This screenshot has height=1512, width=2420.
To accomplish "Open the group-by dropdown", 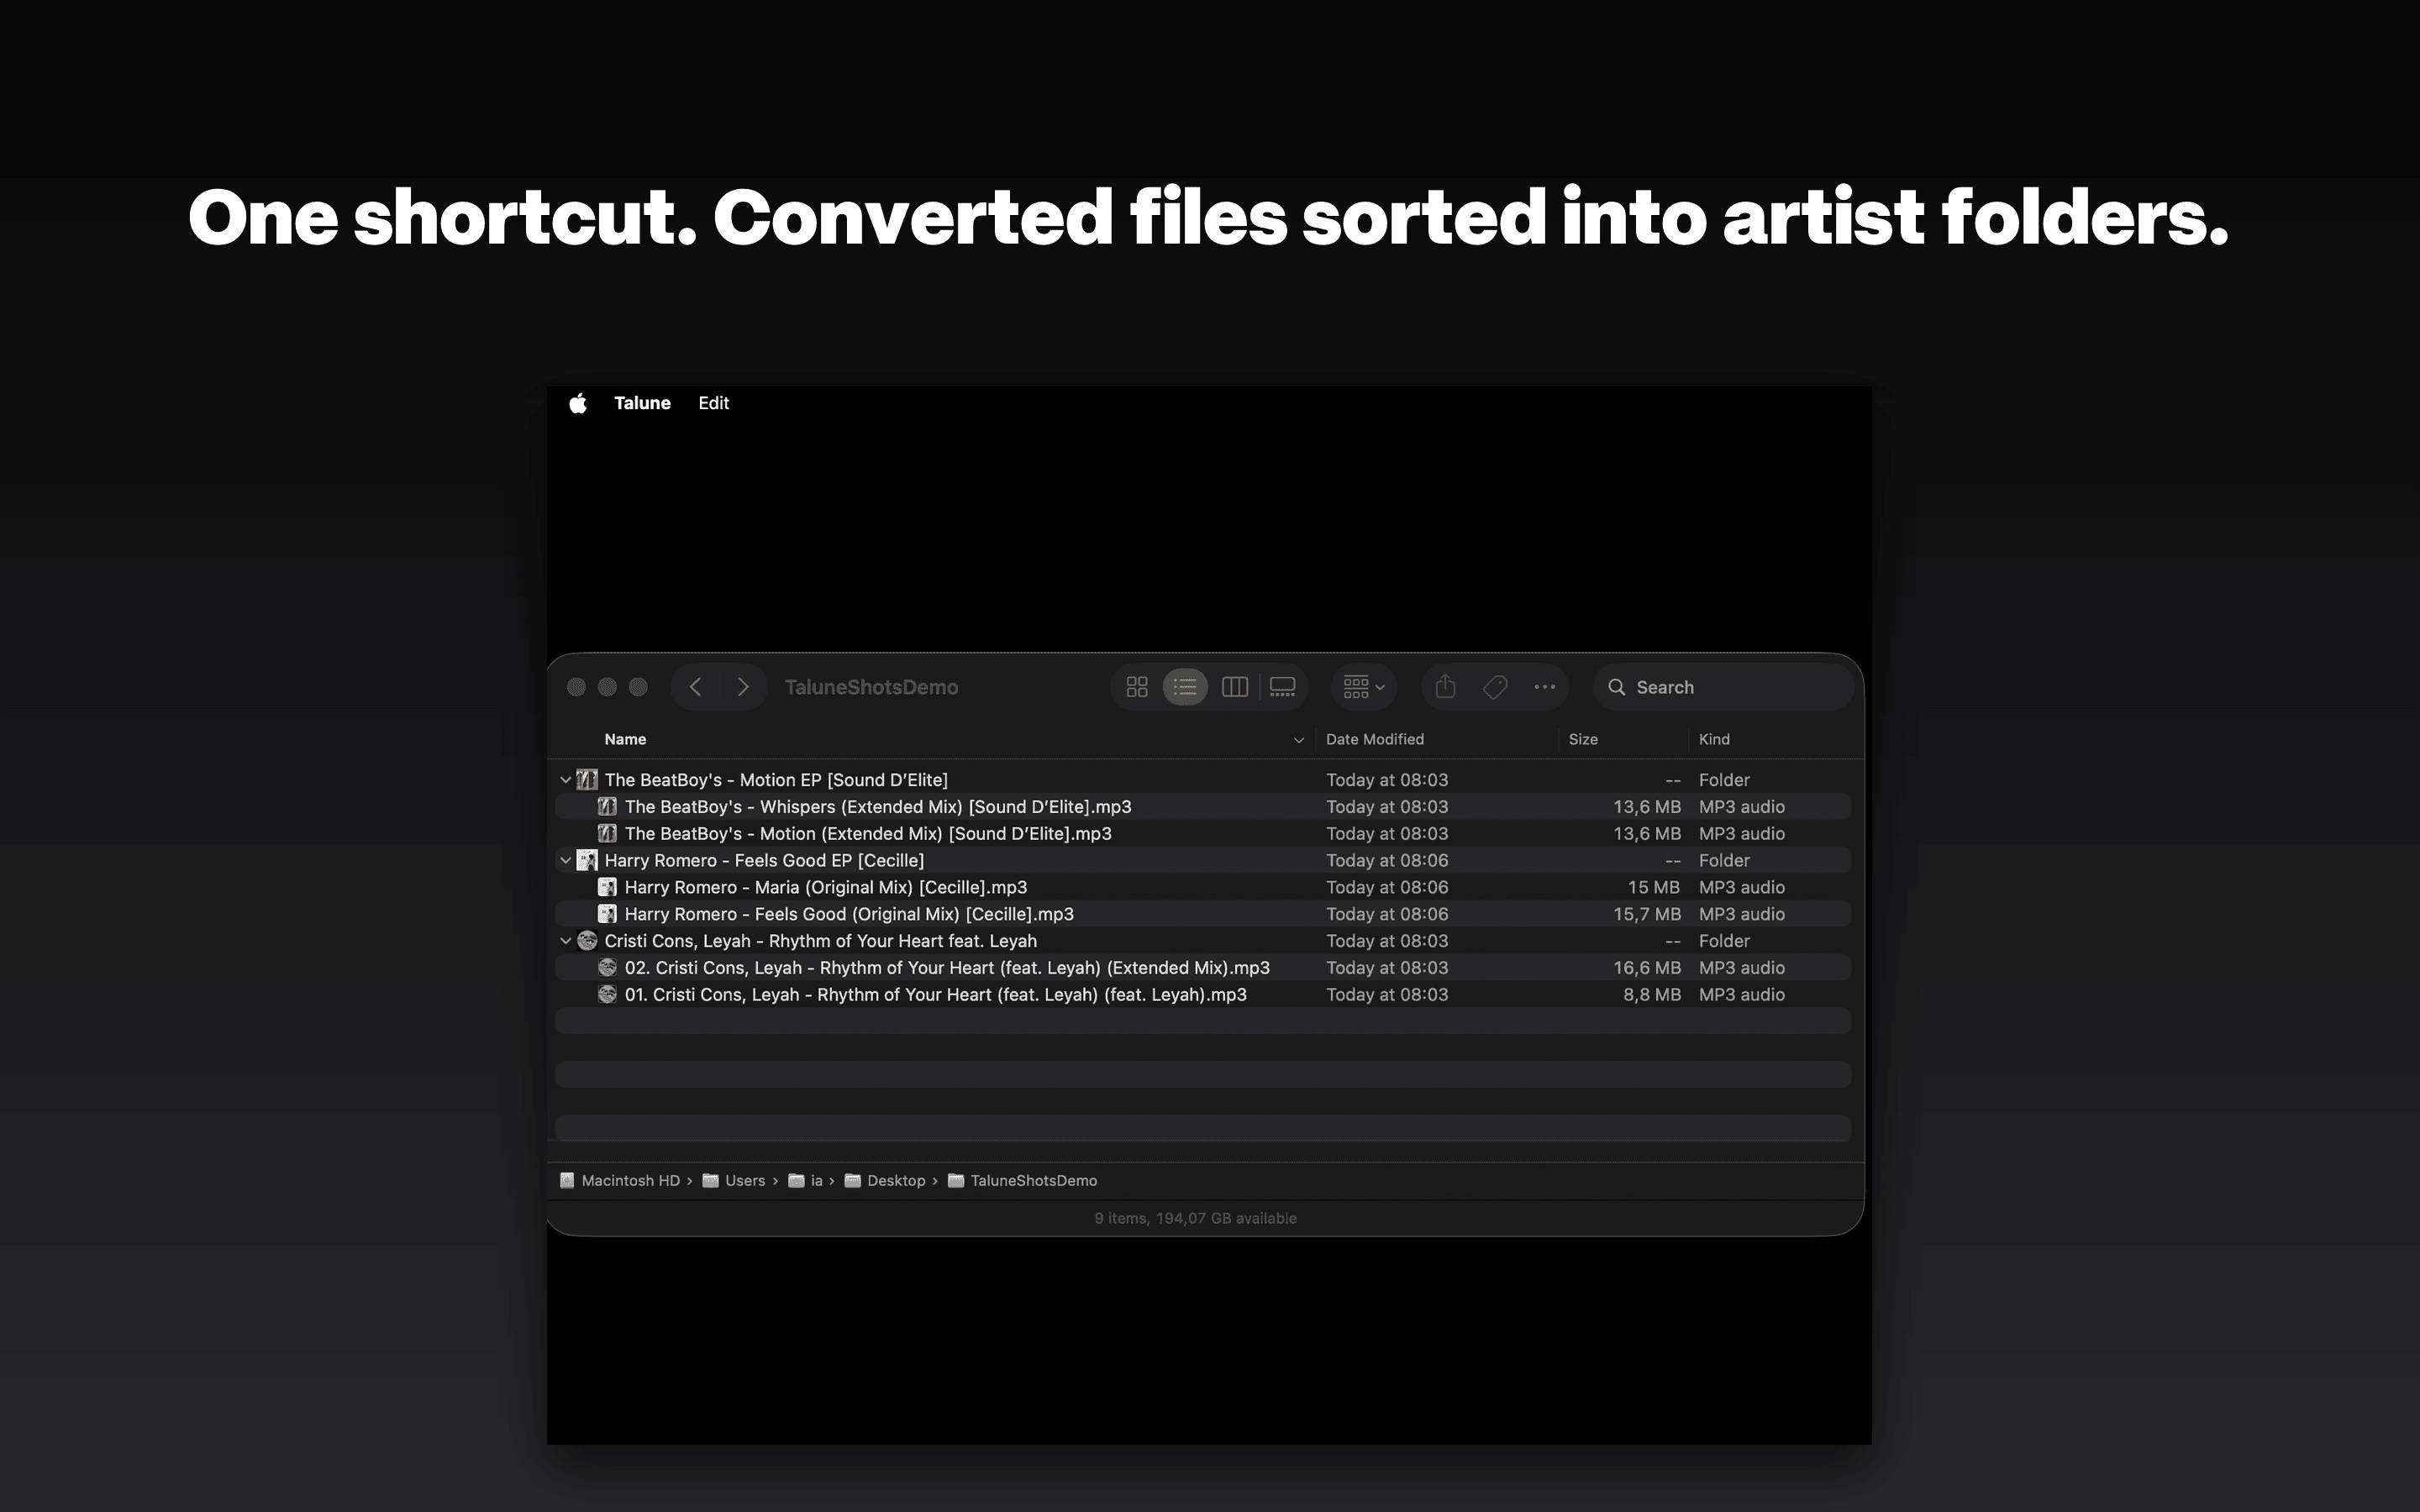I will point(1364,687).
